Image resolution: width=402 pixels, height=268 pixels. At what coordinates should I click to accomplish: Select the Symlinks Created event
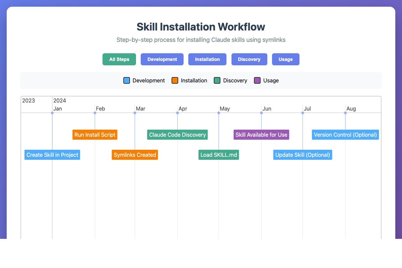point(135,155)
